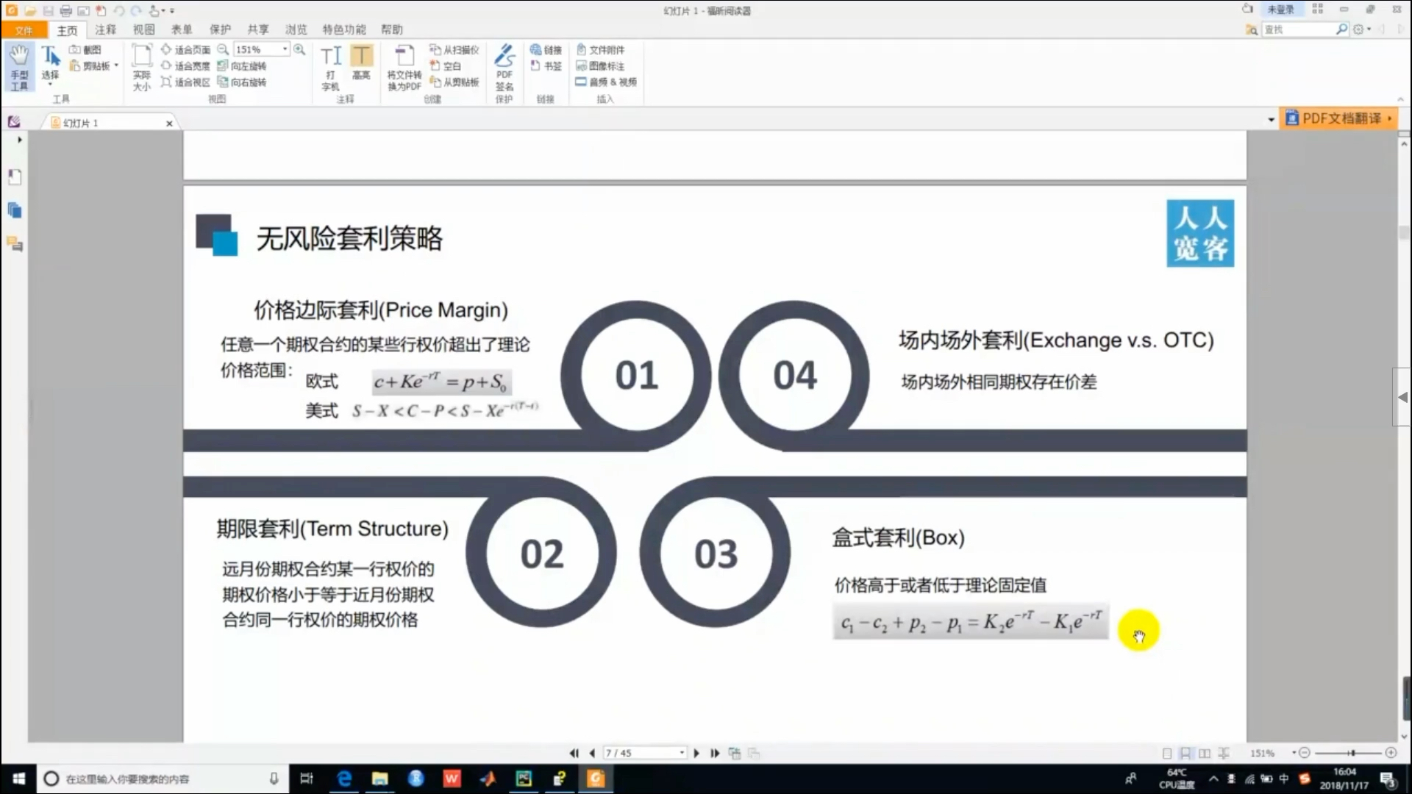Select the Typewriter (打字机) tool

point(331,68)
